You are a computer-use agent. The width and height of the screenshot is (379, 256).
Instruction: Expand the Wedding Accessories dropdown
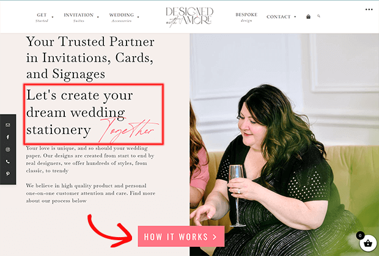(x=138, y=17)
